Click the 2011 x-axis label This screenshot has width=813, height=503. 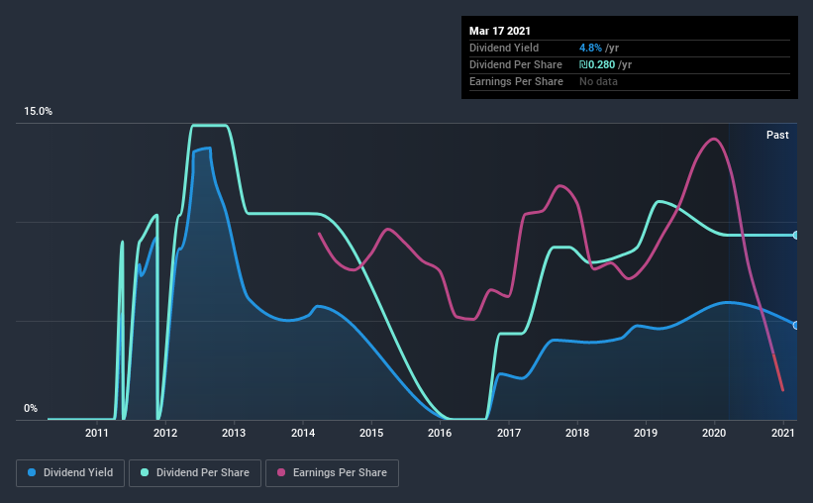(x=96, y=433)
